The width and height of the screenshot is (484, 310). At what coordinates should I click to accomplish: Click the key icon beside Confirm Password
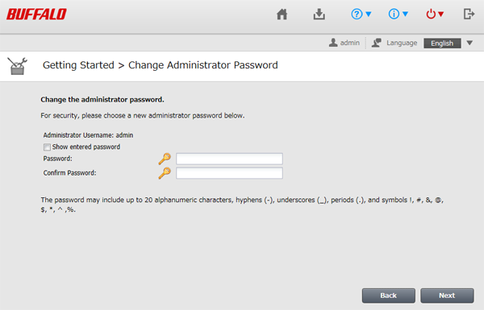point(165,173)
